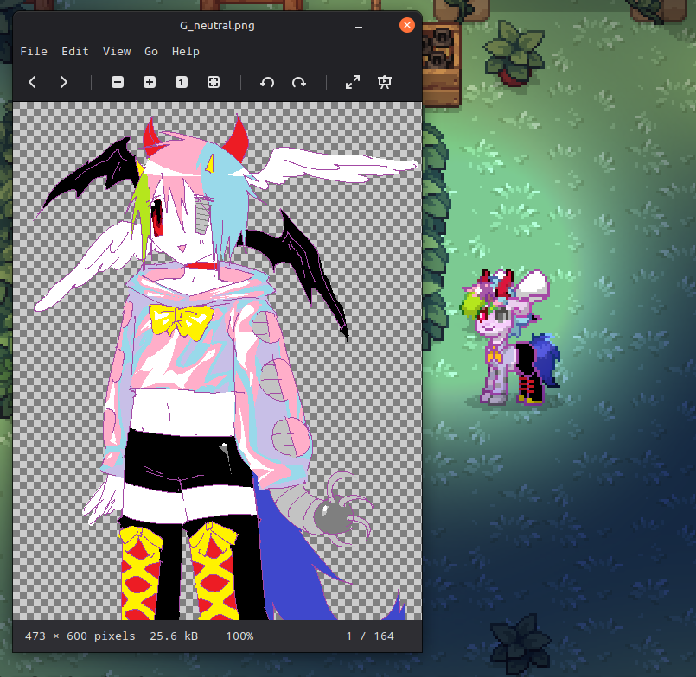Show image at normal size icon

181,82
